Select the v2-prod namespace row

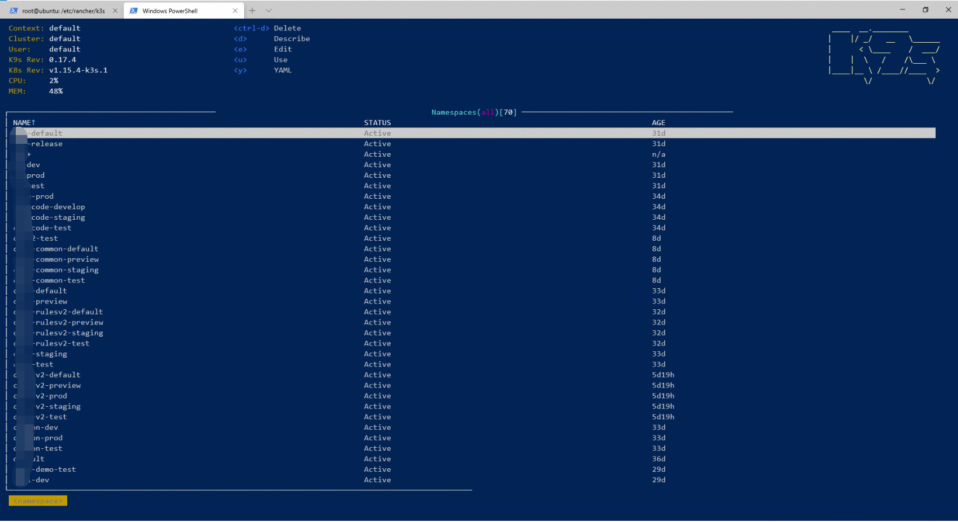pos(473,396)
